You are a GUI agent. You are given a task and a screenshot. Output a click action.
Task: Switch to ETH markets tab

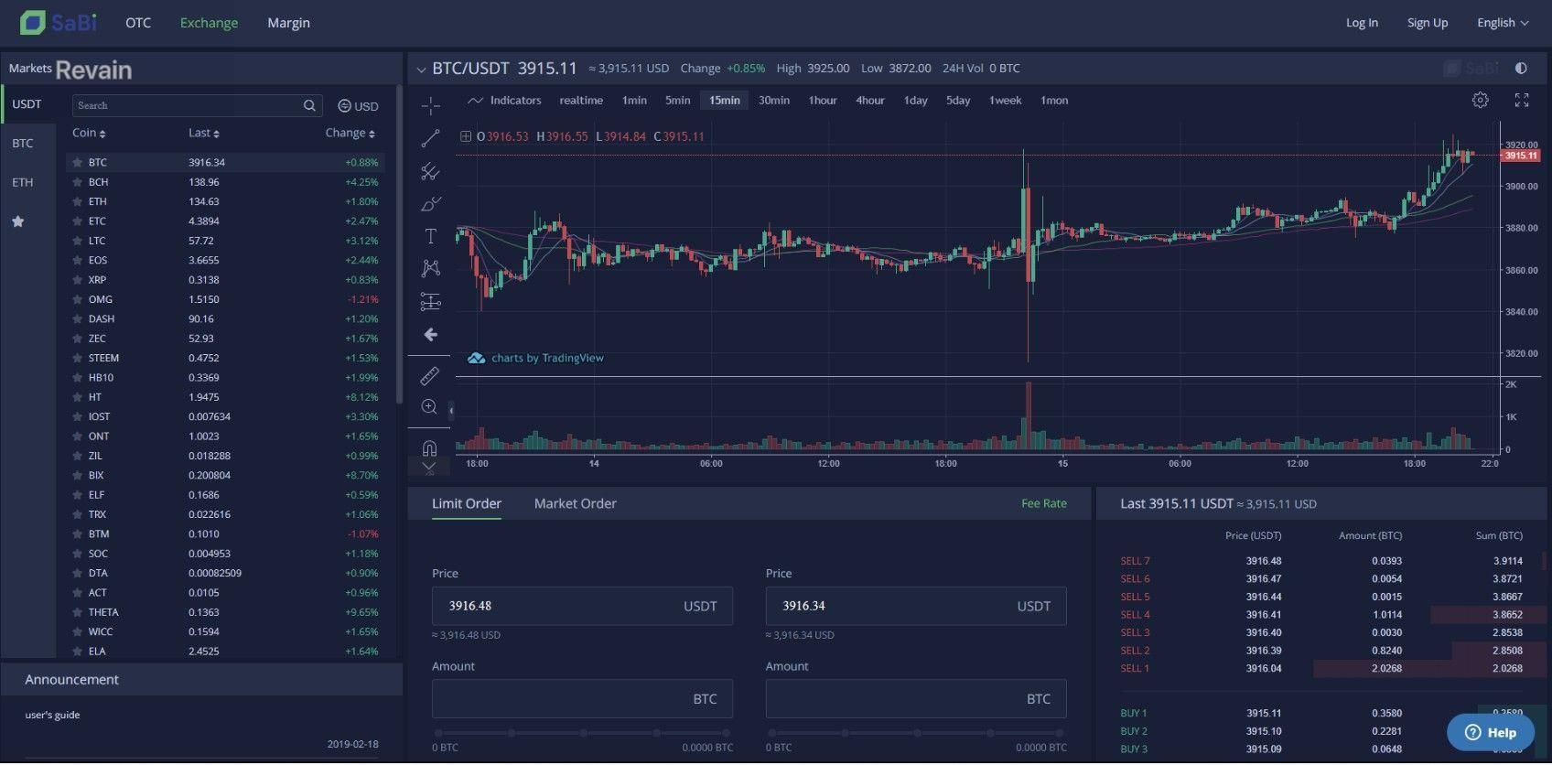click(x=23, y=182)
